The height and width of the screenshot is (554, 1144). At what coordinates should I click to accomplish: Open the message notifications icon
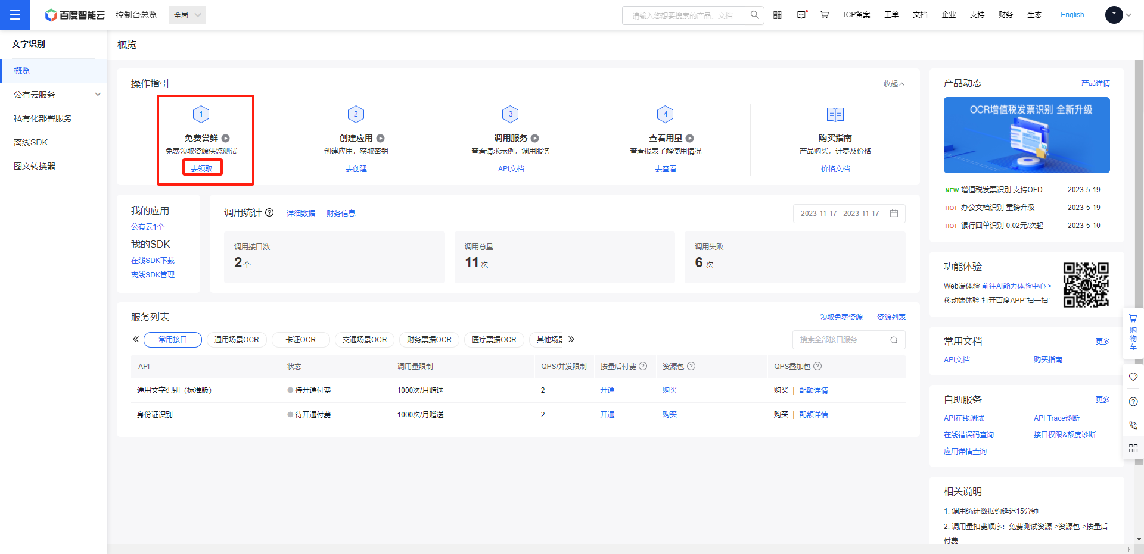802,15
